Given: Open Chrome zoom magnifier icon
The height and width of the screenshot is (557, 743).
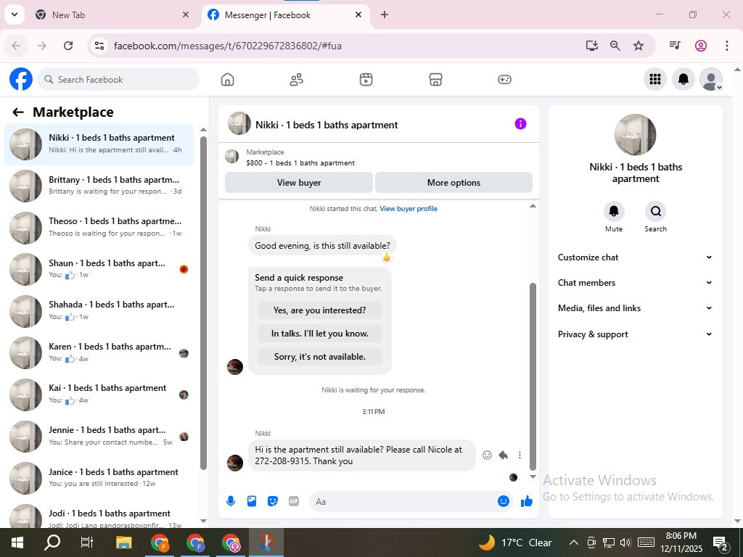Looking at the screenshot, I should click(x=615, y=46).
